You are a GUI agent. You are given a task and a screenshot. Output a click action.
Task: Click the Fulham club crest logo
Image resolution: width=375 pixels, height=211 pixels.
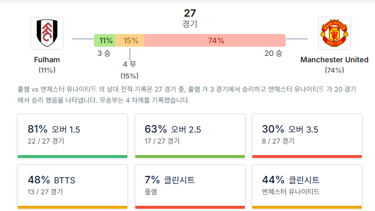pyautogui.click(x=47, y=33)
